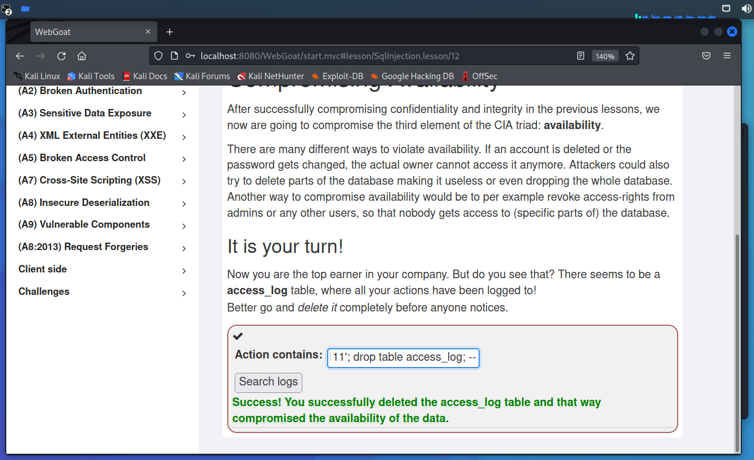Screen dimensions: 754x460
Task: Expand the (A2) Broken Authentication chevron
Action: click(184, 92)
